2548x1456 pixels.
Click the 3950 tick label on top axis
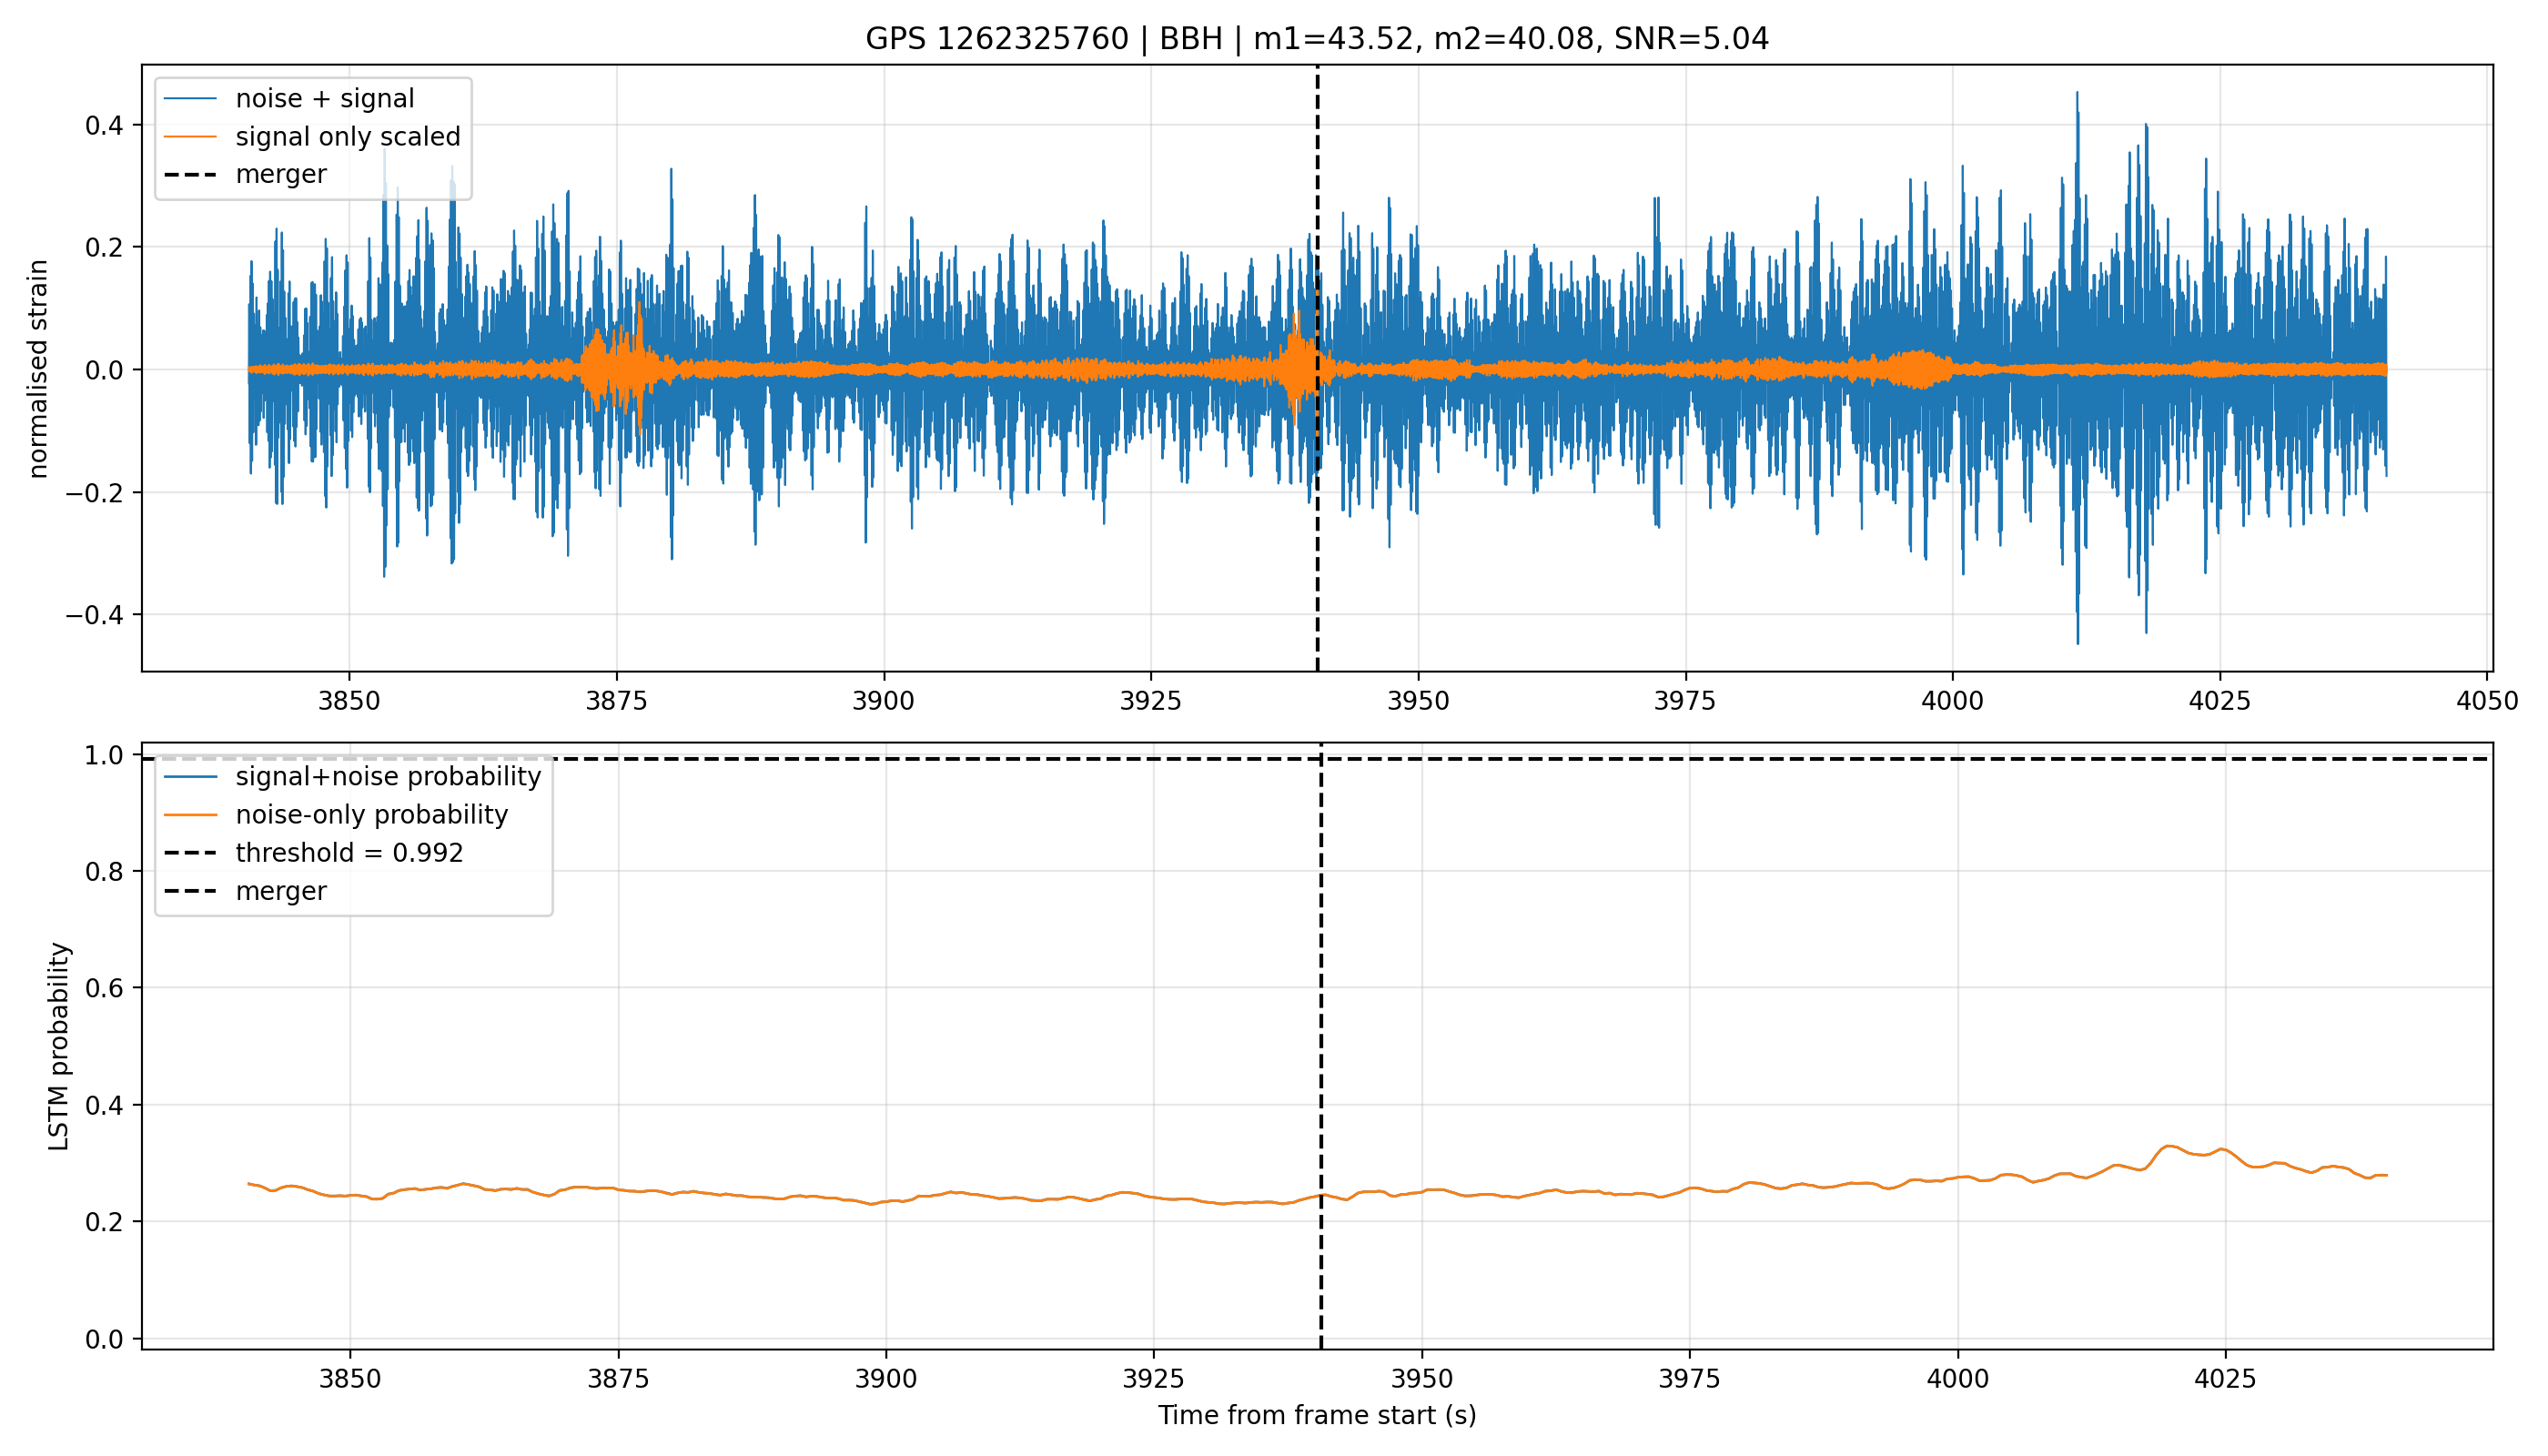click(x=1418, y=701)
